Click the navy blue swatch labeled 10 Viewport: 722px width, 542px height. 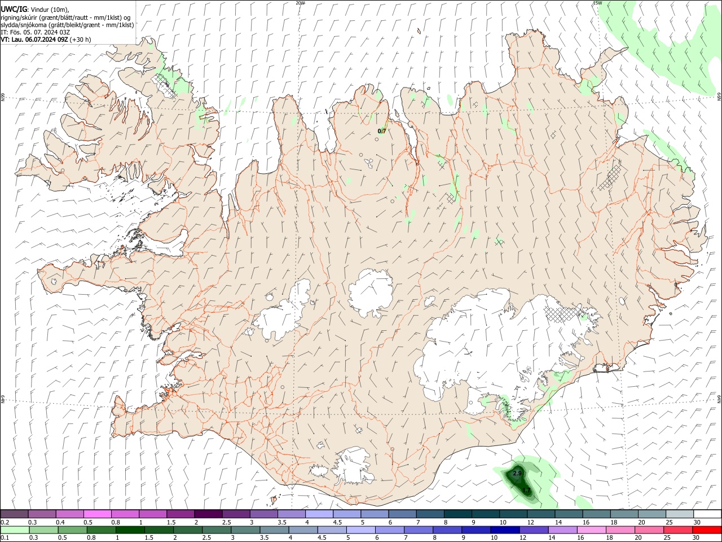click(504, 530)
